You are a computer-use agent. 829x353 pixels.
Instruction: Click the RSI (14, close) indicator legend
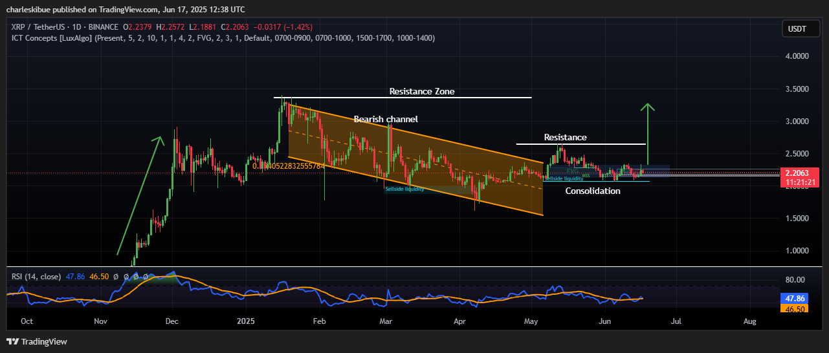tap(36, 276)
